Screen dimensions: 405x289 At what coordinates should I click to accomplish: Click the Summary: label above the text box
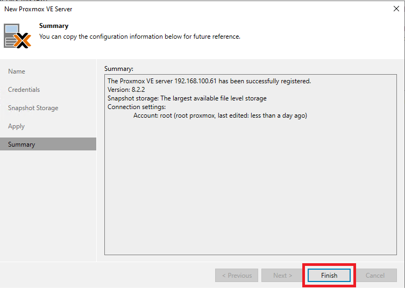click(x=118, y=69)
